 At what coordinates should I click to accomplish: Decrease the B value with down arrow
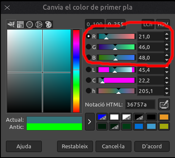167,60
